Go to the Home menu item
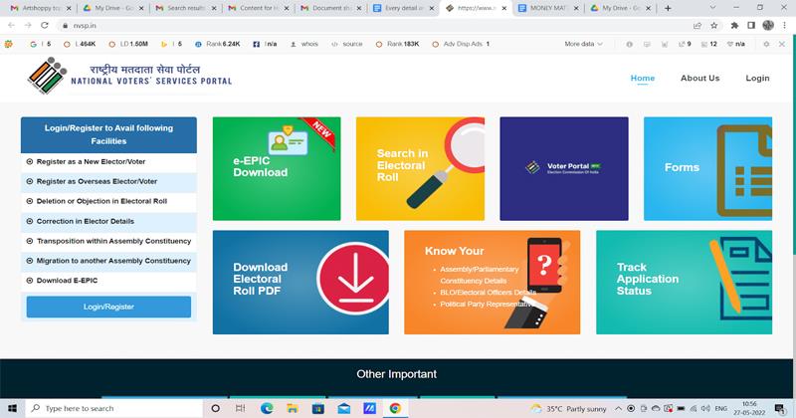This screenshot has height=418, width=796. 642,78
